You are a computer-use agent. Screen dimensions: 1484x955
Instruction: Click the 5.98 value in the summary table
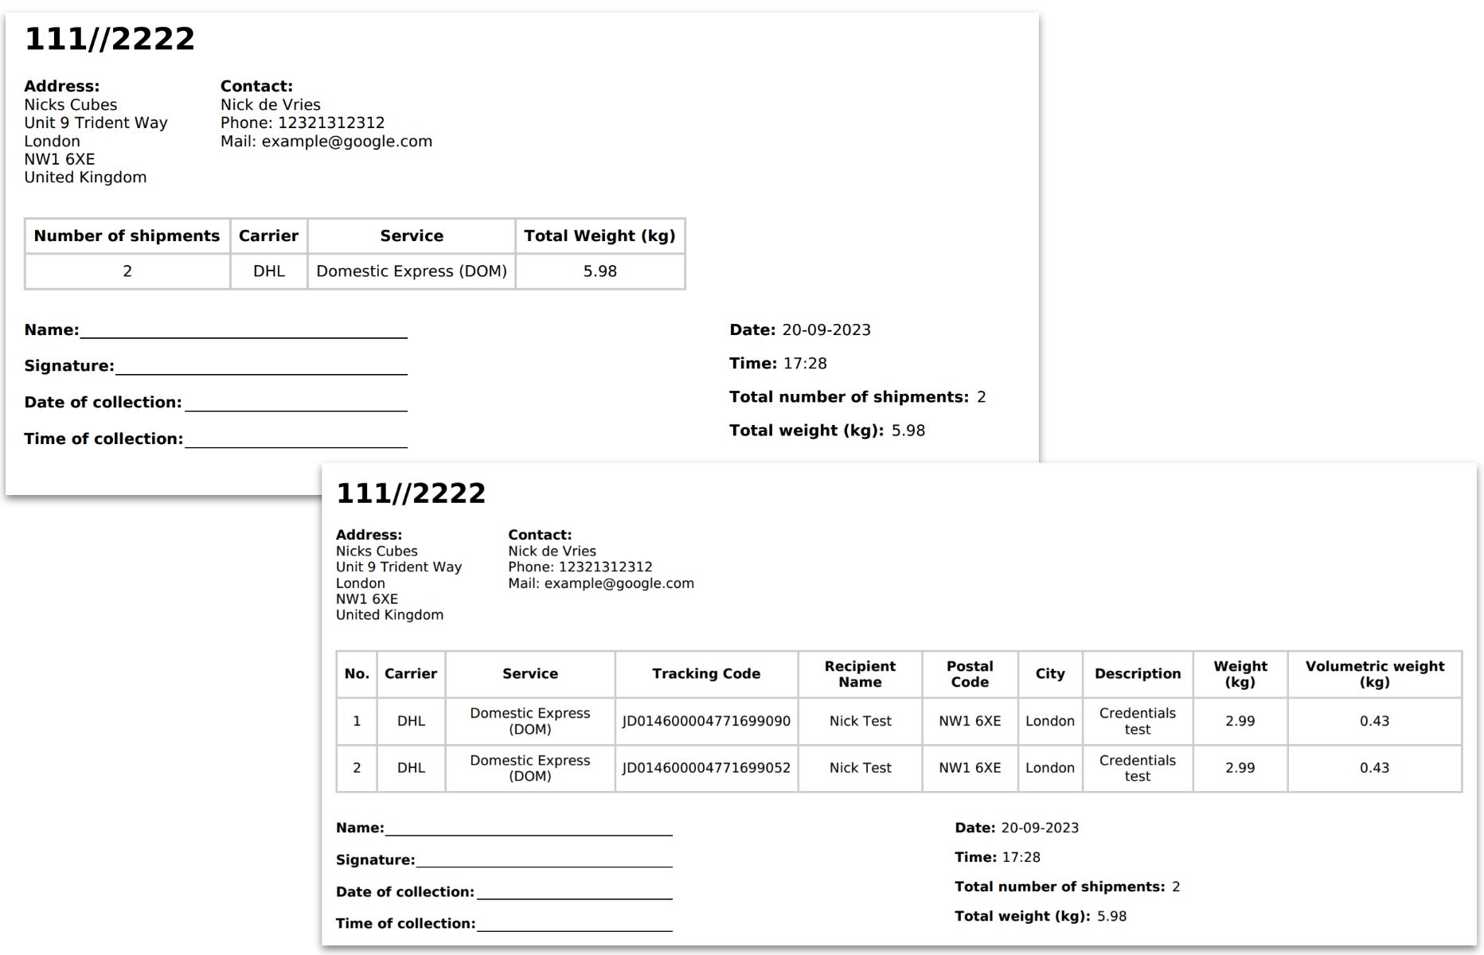pos(599,271)
